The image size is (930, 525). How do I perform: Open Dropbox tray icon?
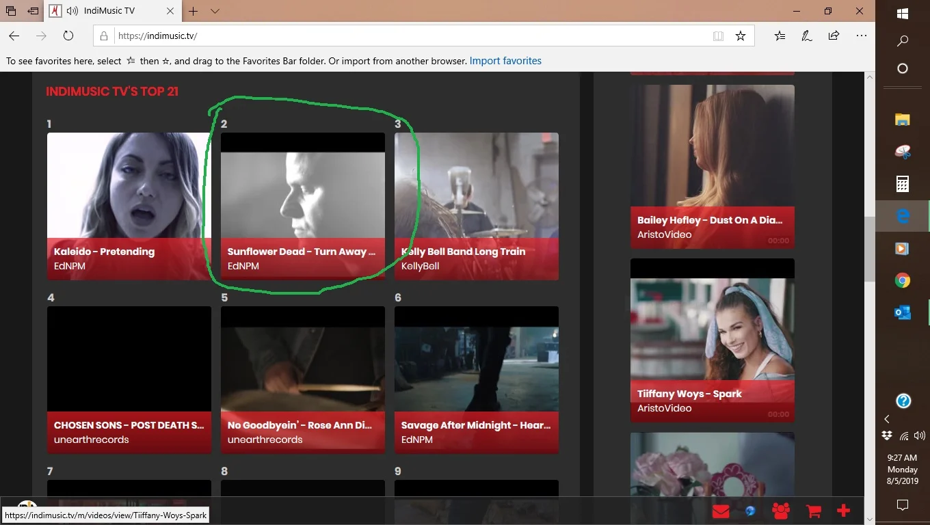887,435
